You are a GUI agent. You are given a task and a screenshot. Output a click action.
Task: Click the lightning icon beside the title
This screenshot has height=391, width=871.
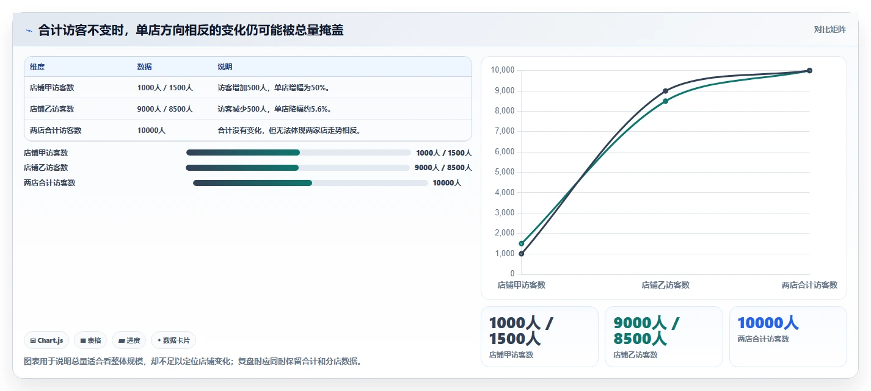point(29,30)
